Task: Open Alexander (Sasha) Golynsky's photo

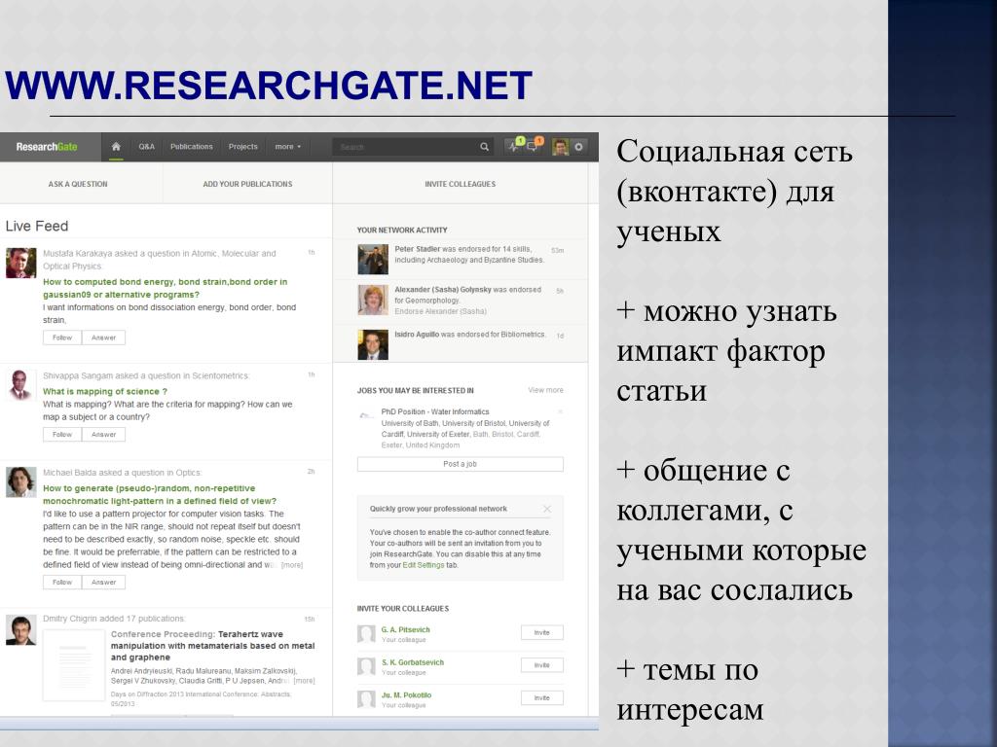Action: click(x=373, y=300)
